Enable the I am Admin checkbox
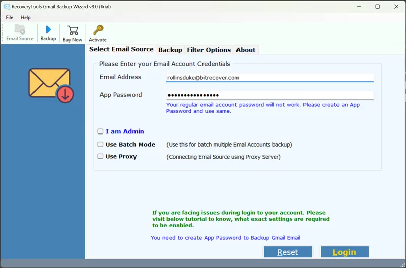Screen dimensions: 406x268 (x=100, y=131)
